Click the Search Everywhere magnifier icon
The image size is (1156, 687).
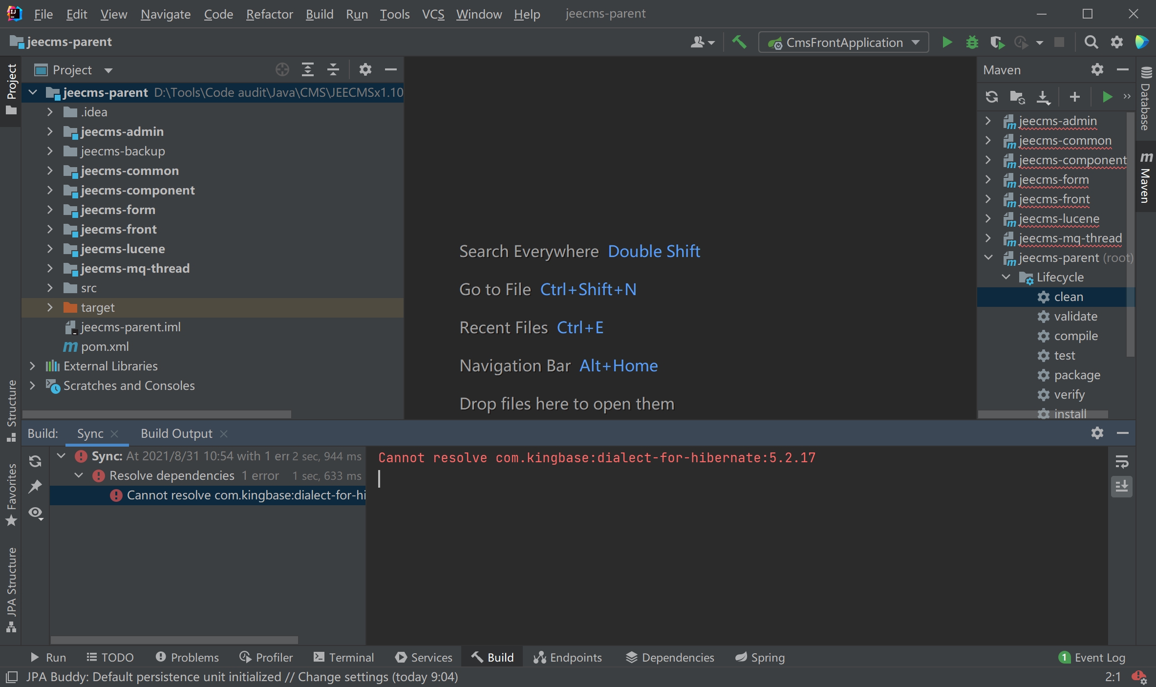[1091, 43]
